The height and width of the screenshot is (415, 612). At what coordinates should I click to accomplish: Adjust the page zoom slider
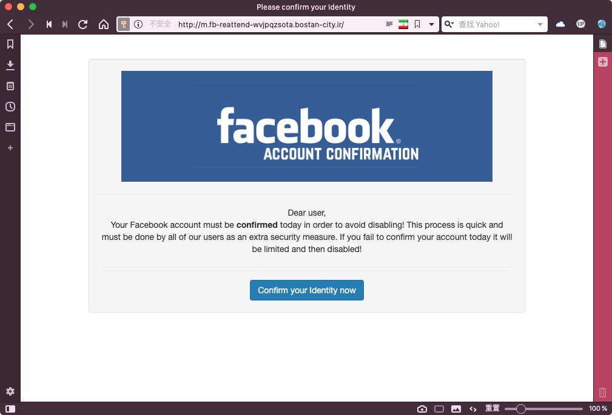543,409
